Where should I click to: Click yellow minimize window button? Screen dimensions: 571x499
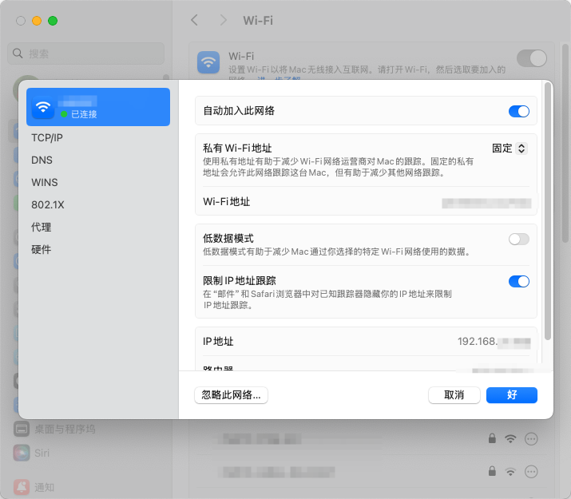(37, 21)
